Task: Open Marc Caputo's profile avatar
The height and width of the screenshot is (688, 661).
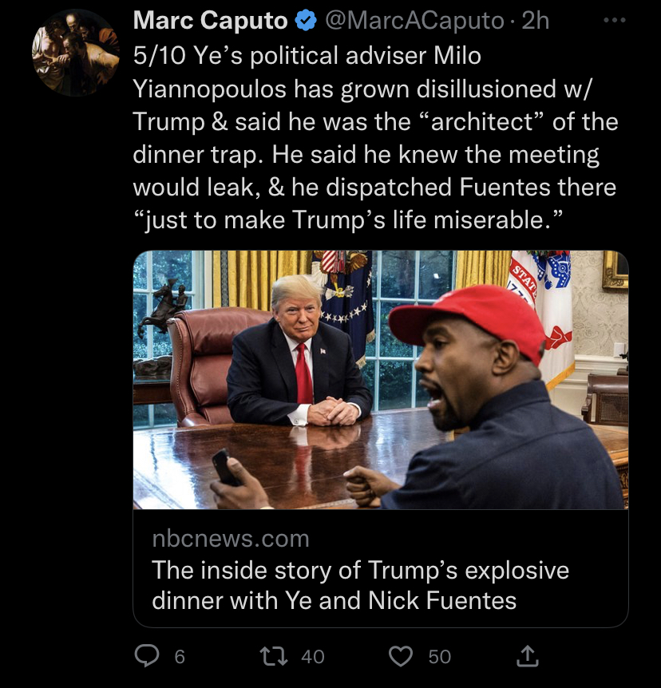Action: 76,53
